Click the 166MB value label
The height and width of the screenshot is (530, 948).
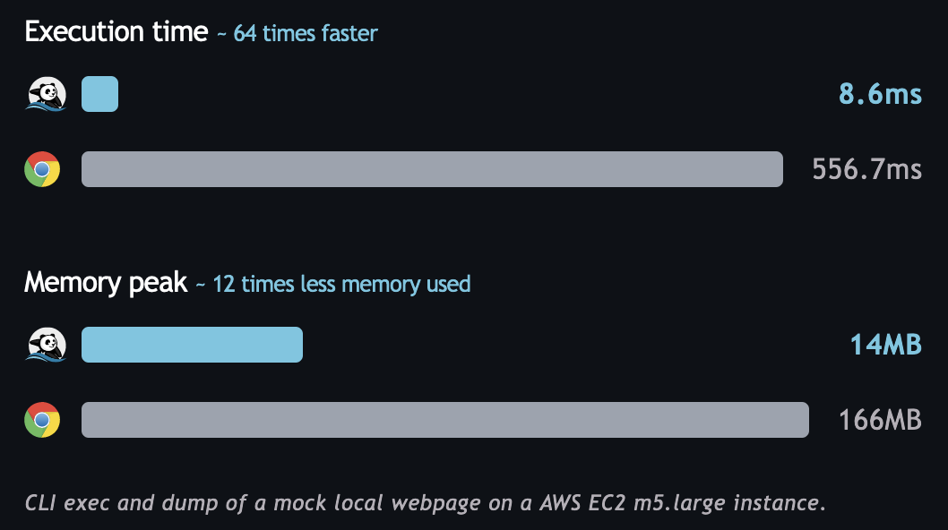click(880, 420)
